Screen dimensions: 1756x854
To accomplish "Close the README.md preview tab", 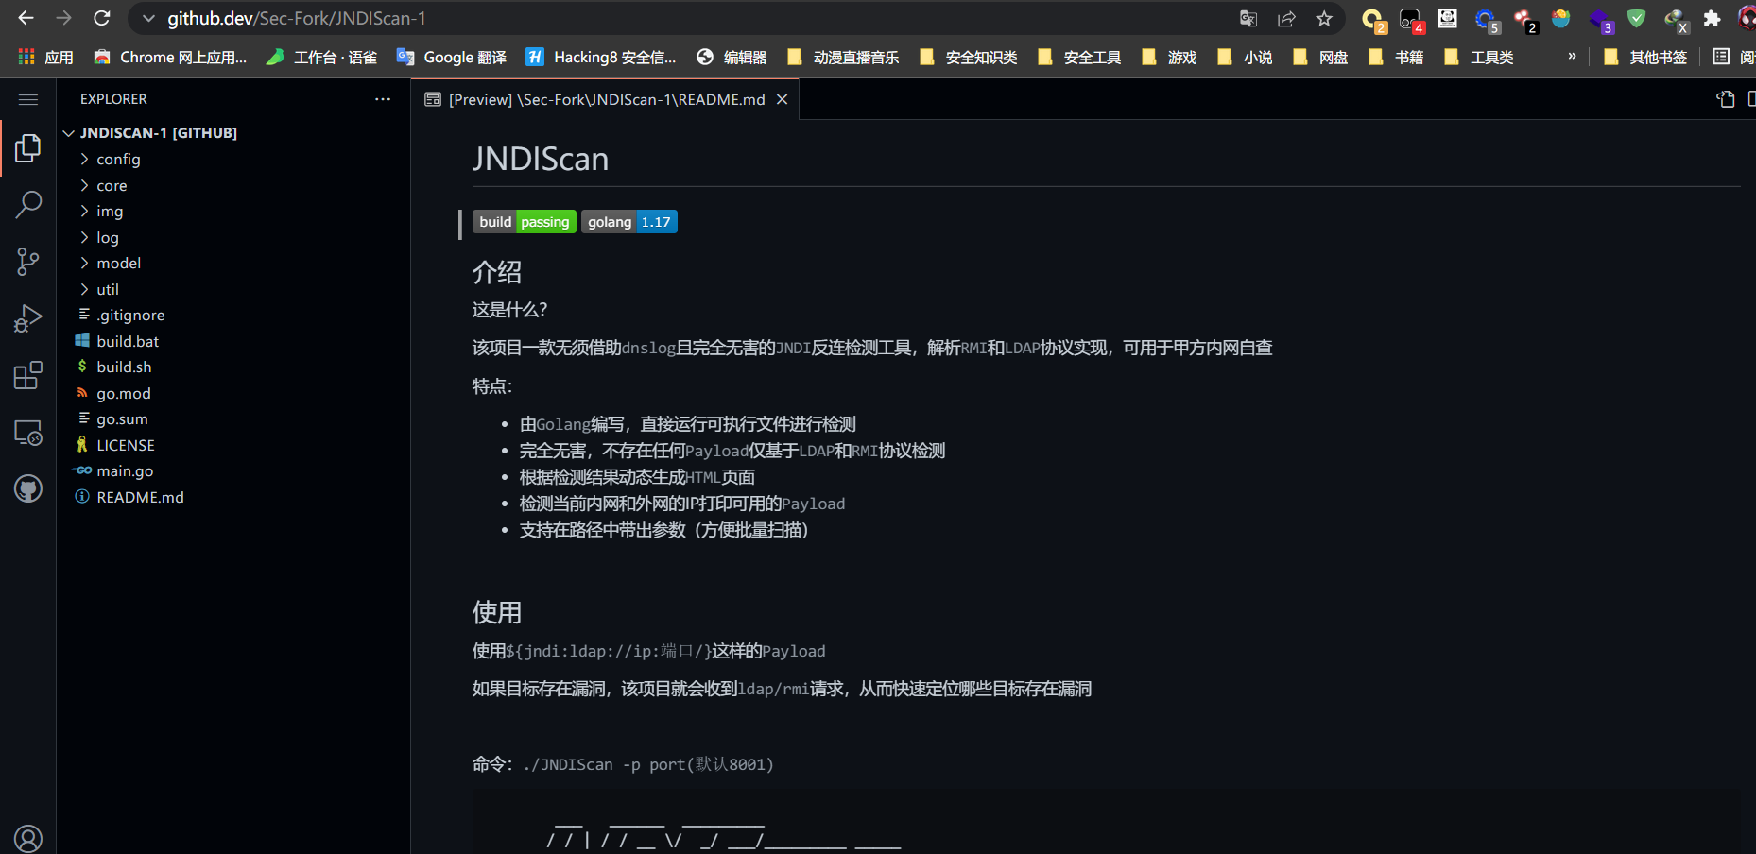I will tap(782, 99).
